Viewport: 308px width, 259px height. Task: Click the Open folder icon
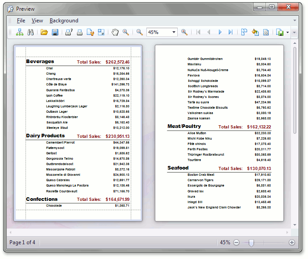44,32
